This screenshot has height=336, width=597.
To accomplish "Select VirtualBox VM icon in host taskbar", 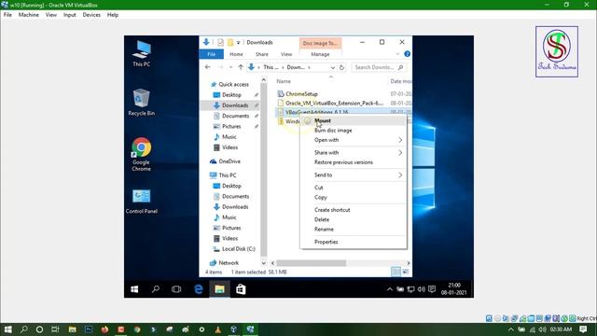I will point(250,329).
